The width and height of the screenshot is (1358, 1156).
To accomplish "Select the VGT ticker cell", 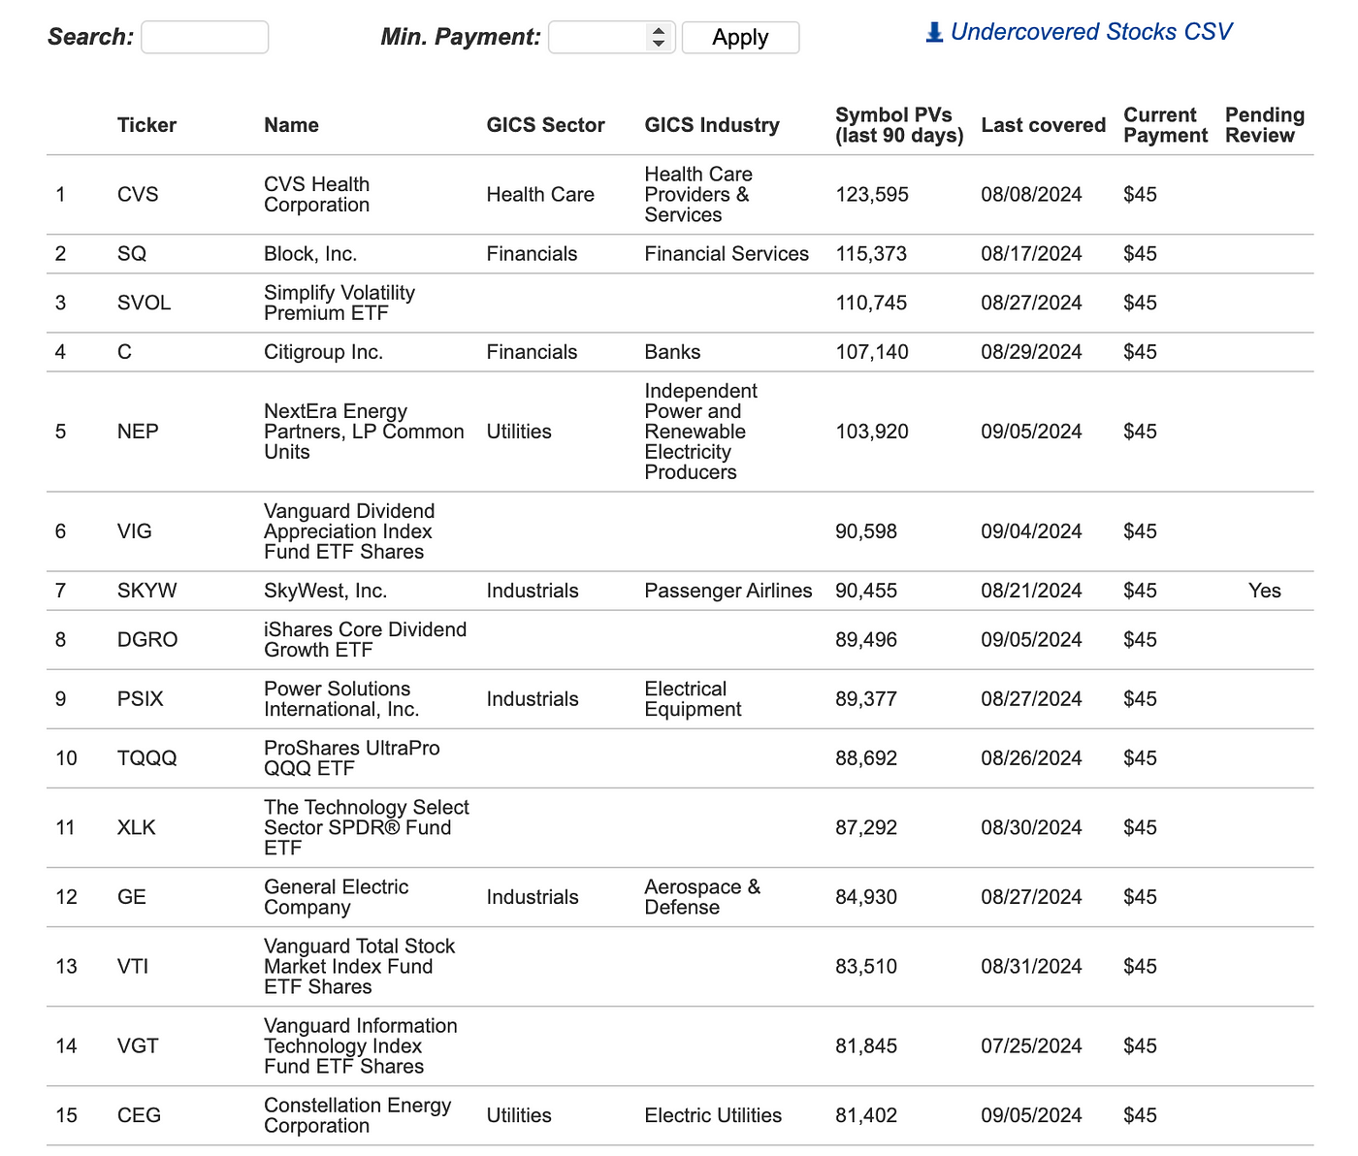I will 138,1046.
